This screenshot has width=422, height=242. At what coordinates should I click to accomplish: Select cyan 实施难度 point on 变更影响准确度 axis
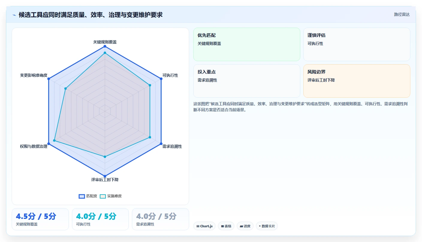[x=66, y=88]
